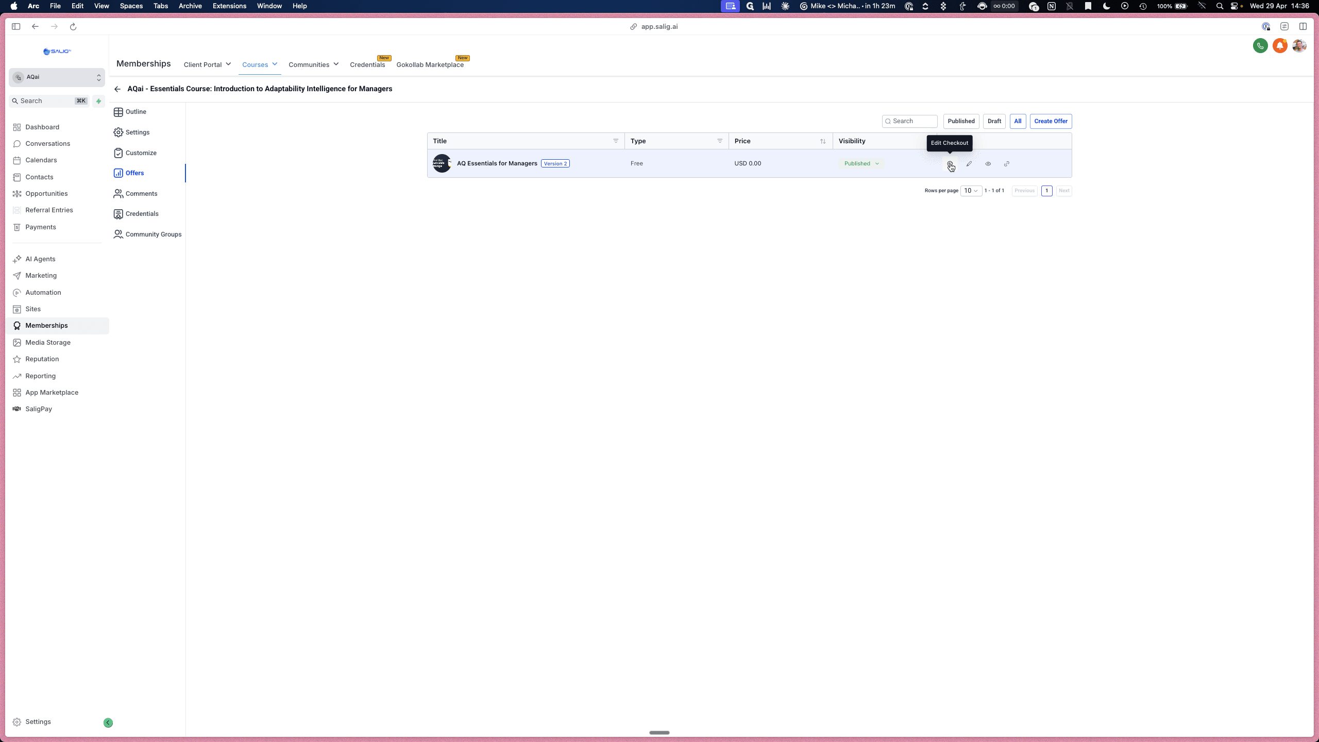Screen dimensions: 1319x742
Task: Open Community Groups section
Action: (147, 234)
